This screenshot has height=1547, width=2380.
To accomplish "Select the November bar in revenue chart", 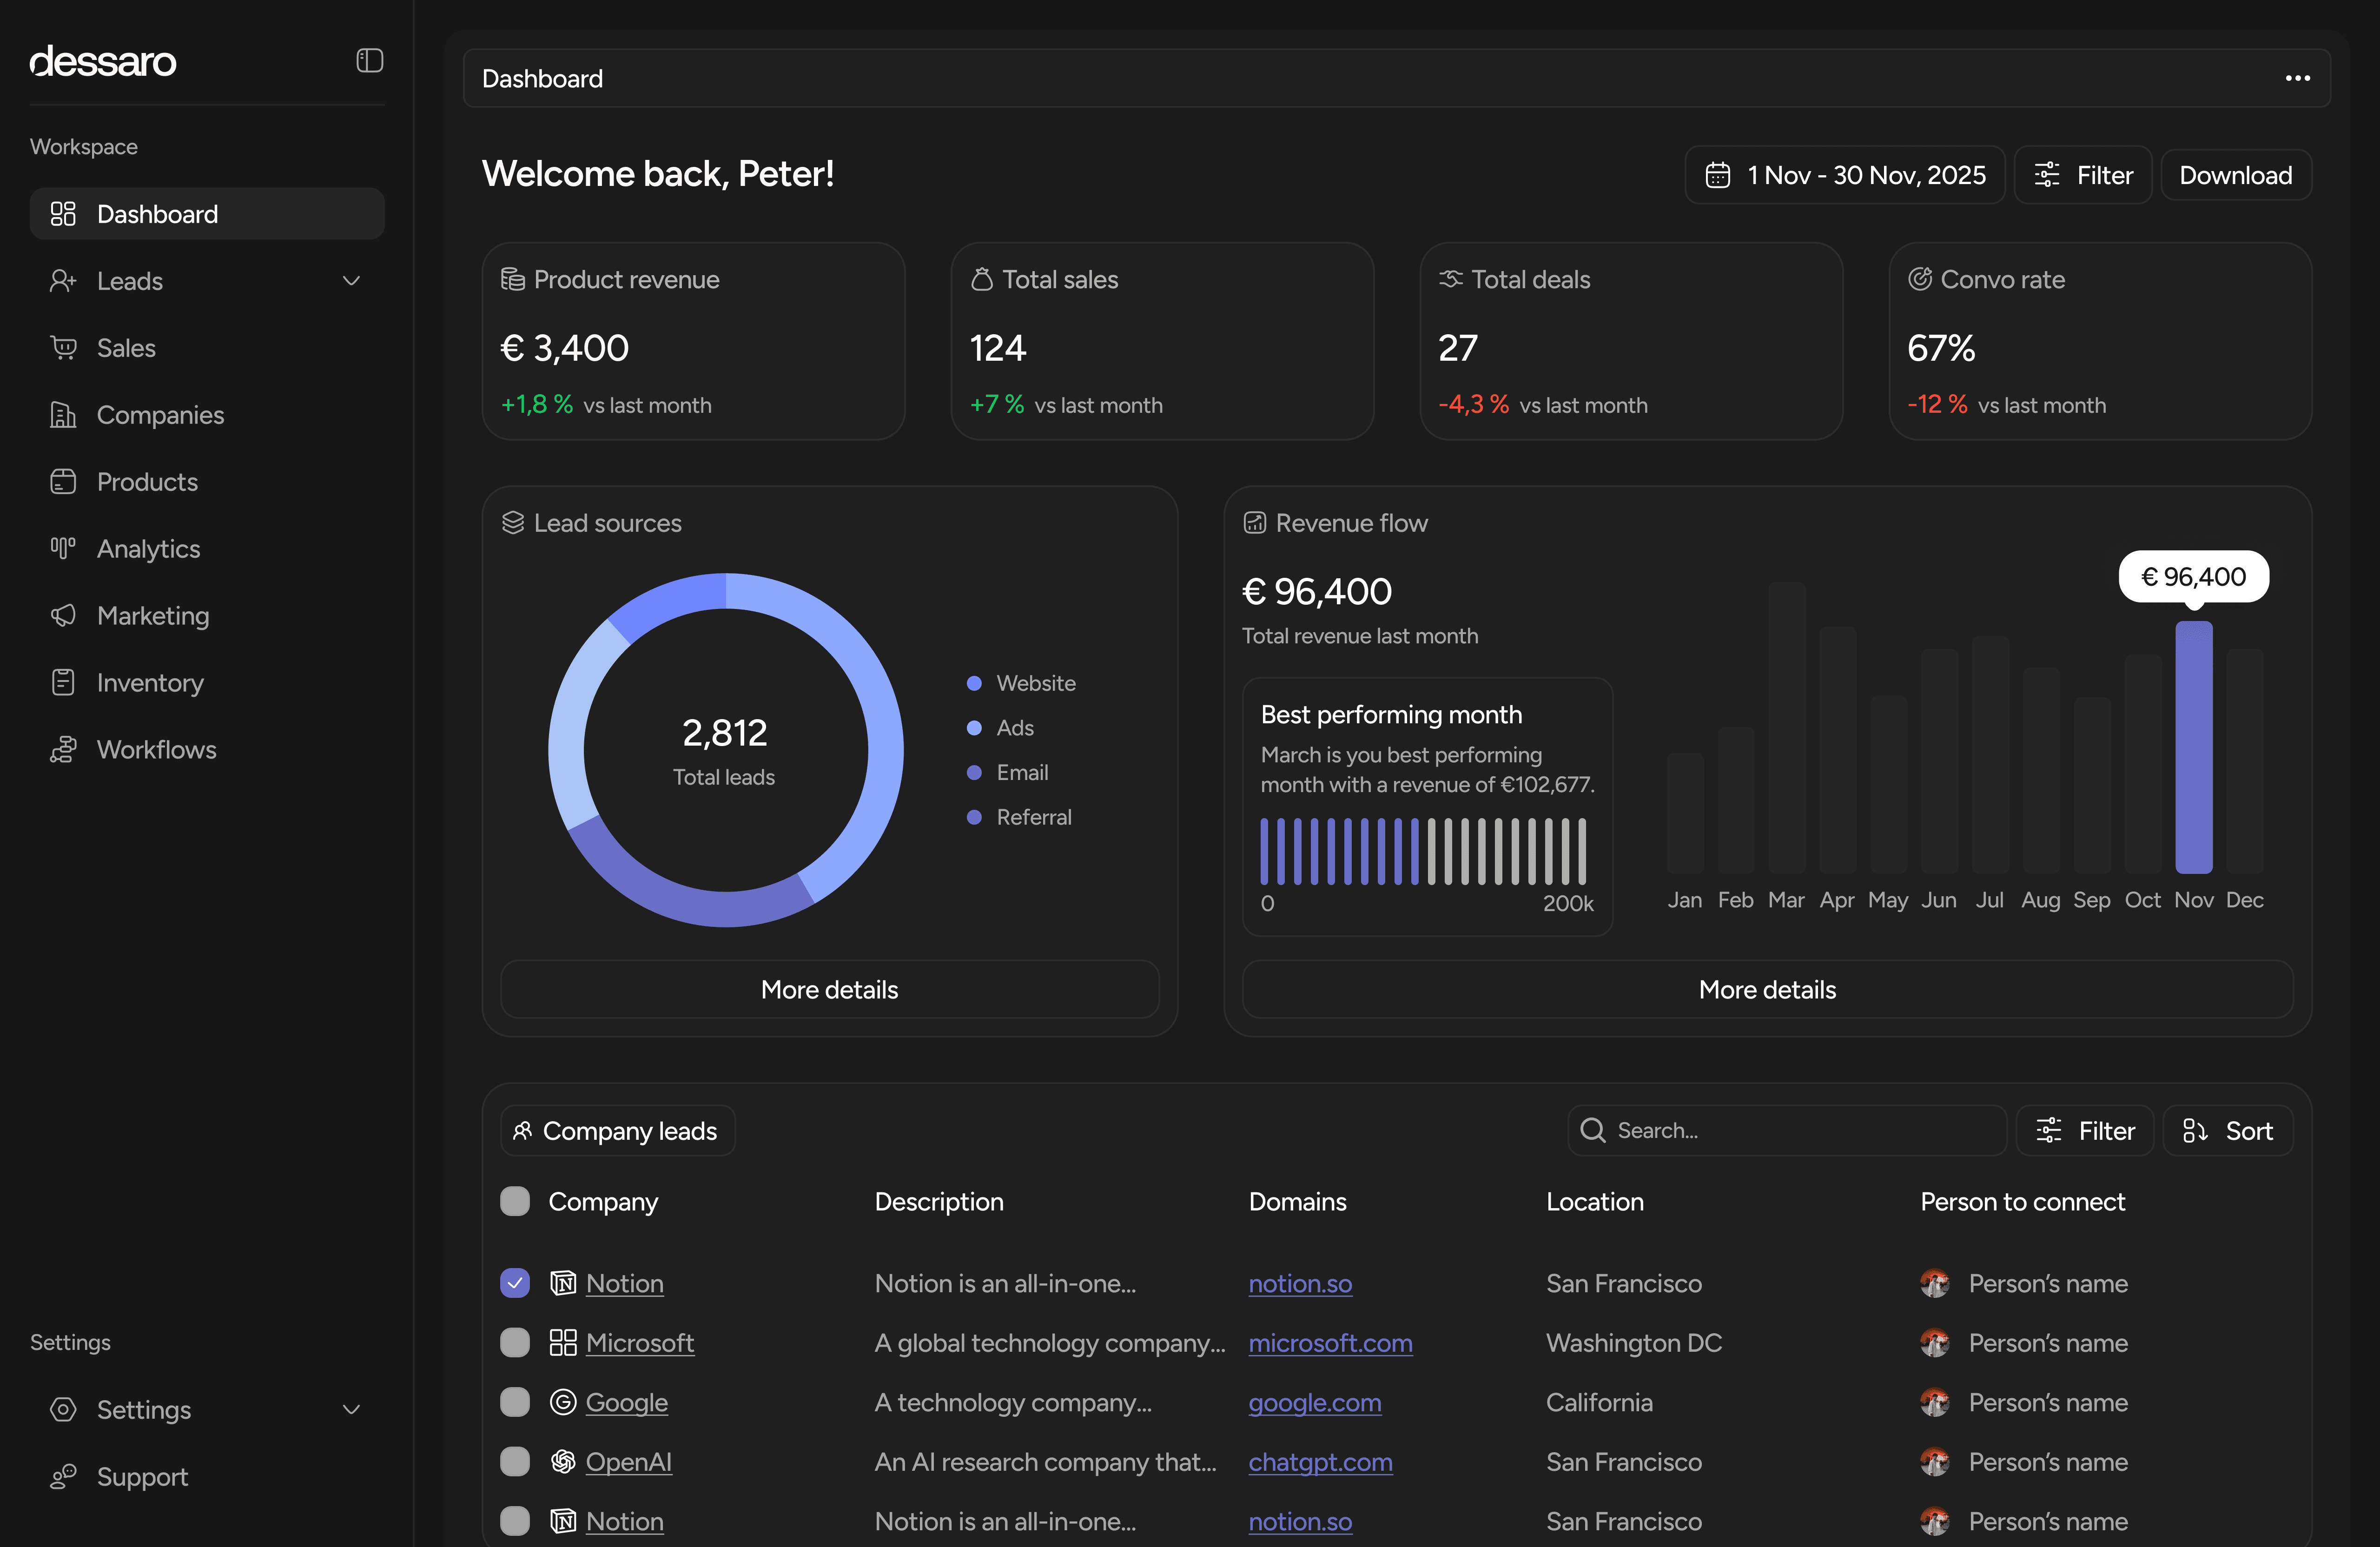I will click(2193, 746).
